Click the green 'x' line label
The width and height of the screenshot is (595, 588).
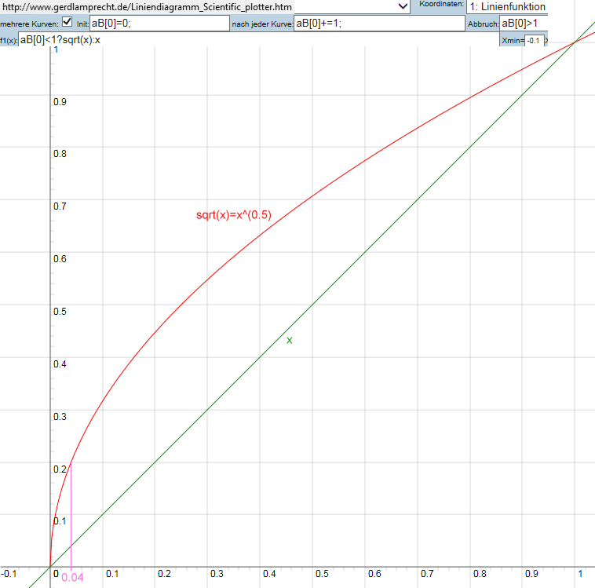290,340
